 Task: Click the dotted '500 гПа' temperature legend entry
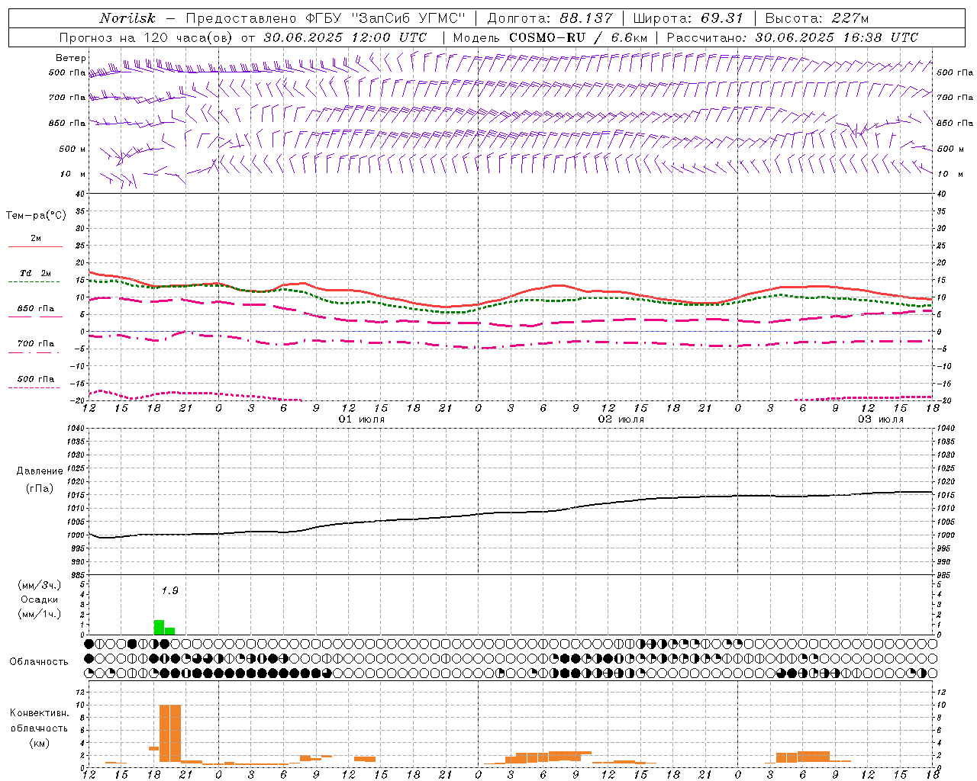click(36, 379)
